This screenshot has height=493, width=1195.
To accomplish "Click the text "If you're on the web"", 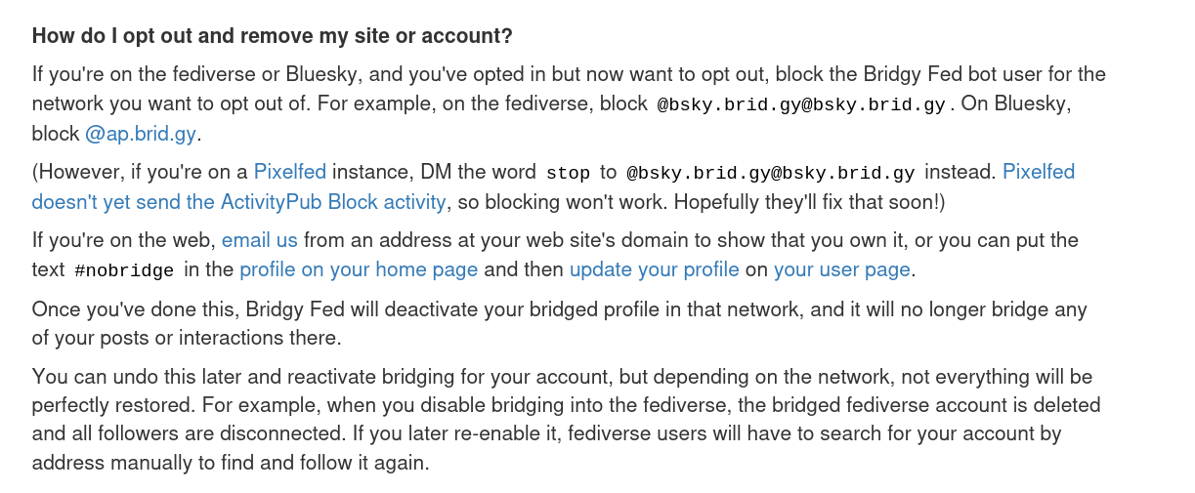I will (123, 240).
